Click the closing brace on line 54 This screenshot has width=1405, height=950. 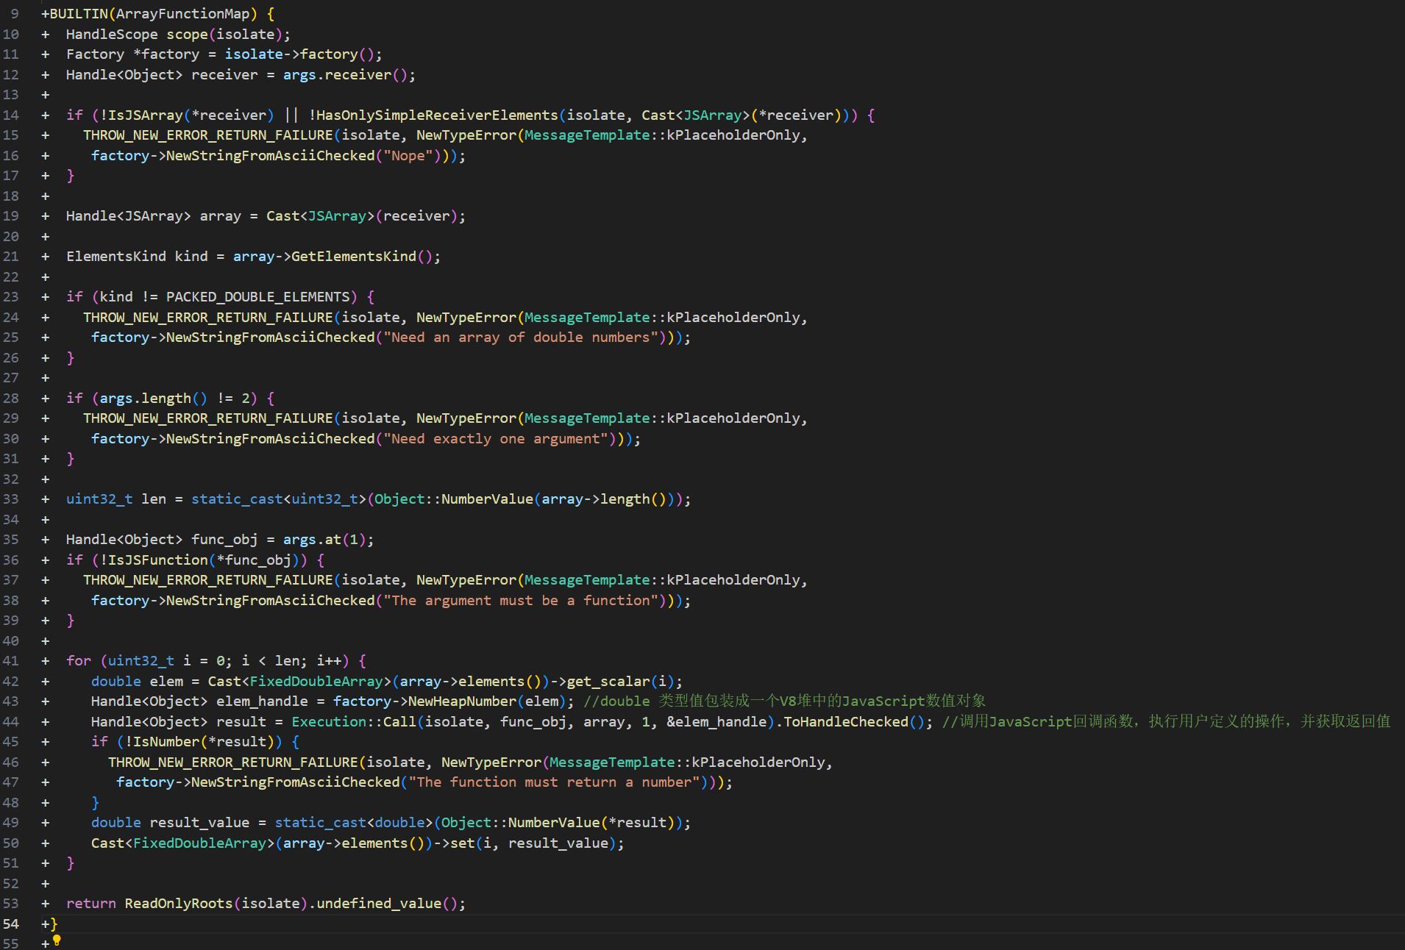coord(54,924)
